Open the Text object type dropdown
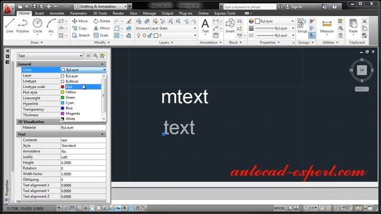Image resolution: width=381 pixels, height=214 pixels. click(50, 56)
